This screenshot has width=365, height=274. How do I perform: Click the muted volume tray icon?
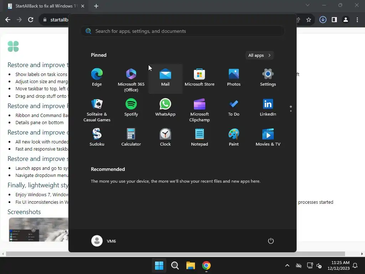tap(319, 265)
